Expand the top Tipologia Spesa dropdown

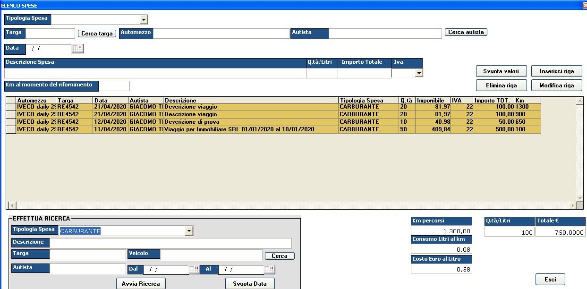pyautogui.click(x=144, y=19)
